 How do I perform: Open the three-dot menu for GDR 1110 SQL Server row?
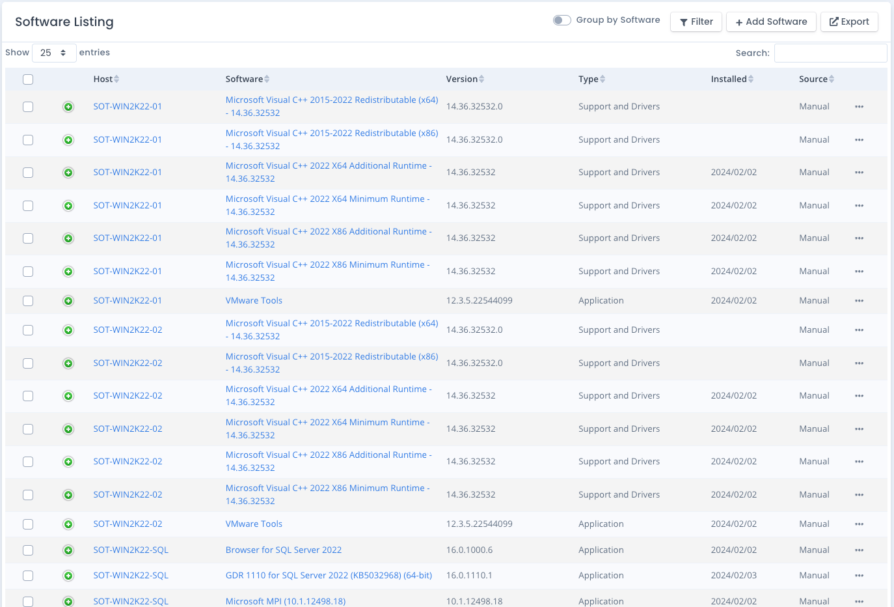tap(859, 576)
